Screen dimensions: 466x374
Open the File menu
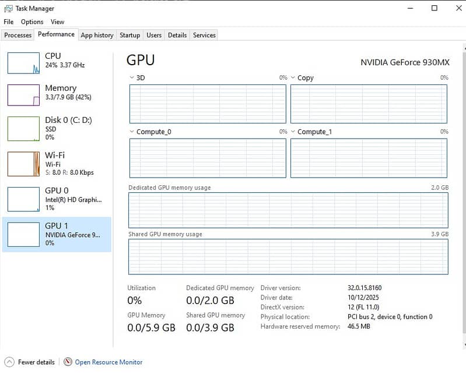9,22
